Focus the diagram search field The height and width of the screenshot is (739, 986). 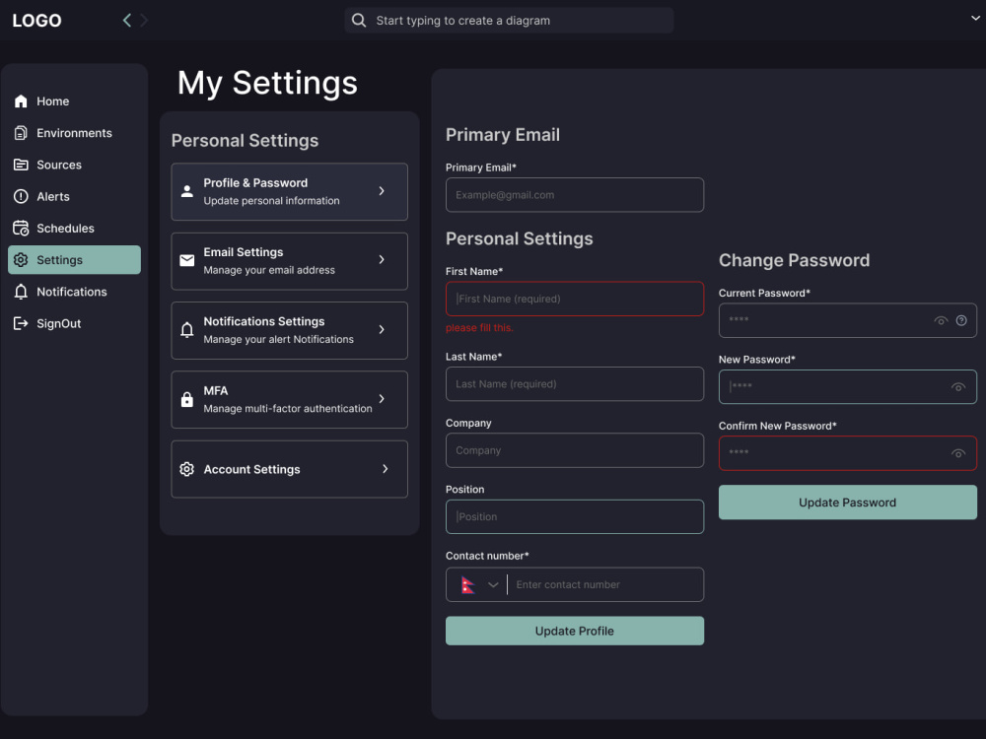point(509,20)
